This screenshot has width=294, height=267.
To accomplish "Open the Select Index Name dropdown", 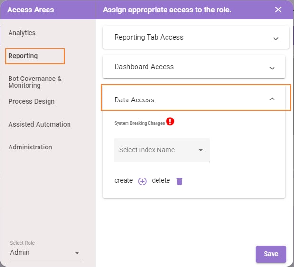I will pos(162,150).
